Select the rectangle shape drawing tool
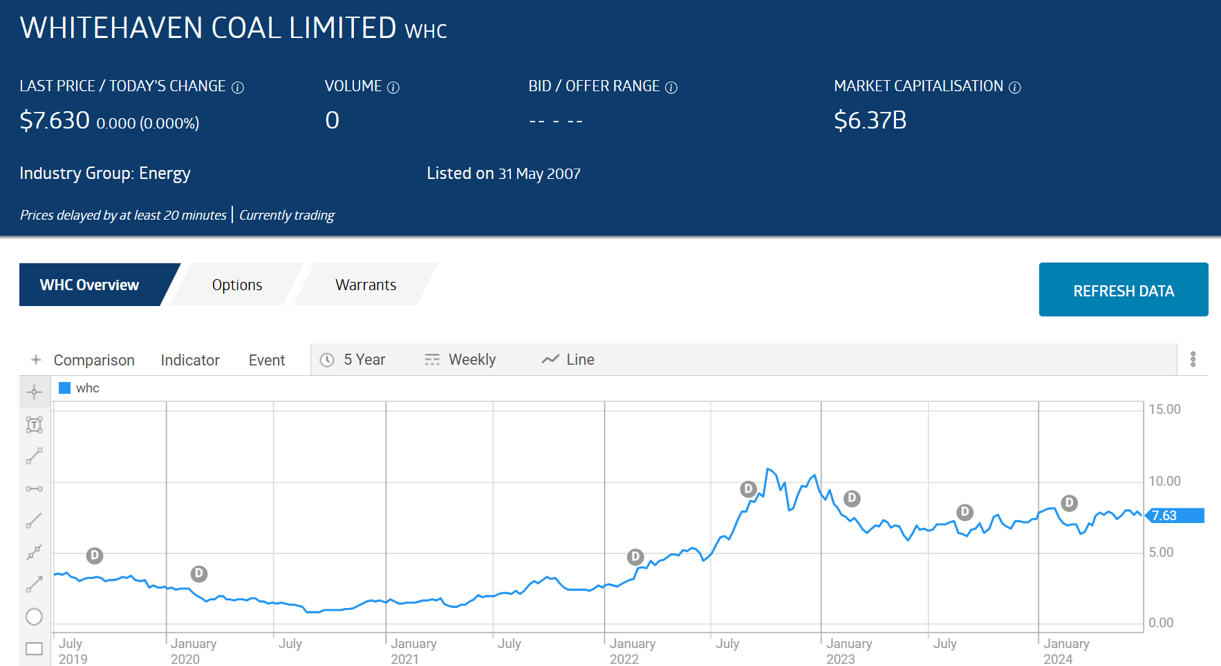Viewport: 1221px width, 666px height. click(34, 649)
